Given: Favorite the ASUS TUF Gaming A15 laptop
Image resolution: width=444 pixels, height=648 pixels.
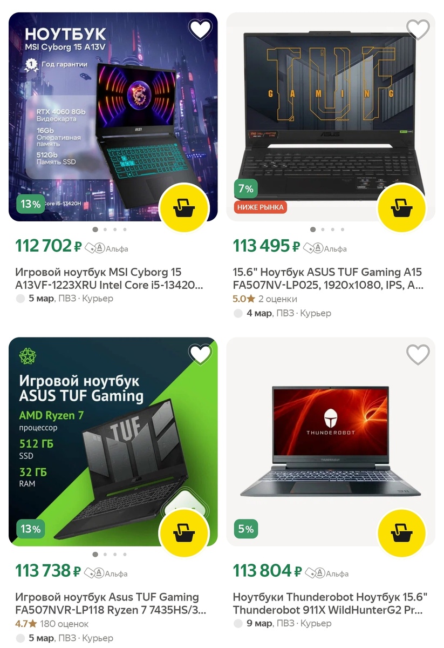Looking at the screenshot, I should click(x=418, y=29).
